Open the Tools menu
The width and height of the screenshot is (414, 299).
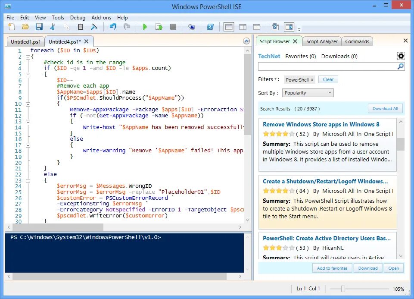pos(58,18)
